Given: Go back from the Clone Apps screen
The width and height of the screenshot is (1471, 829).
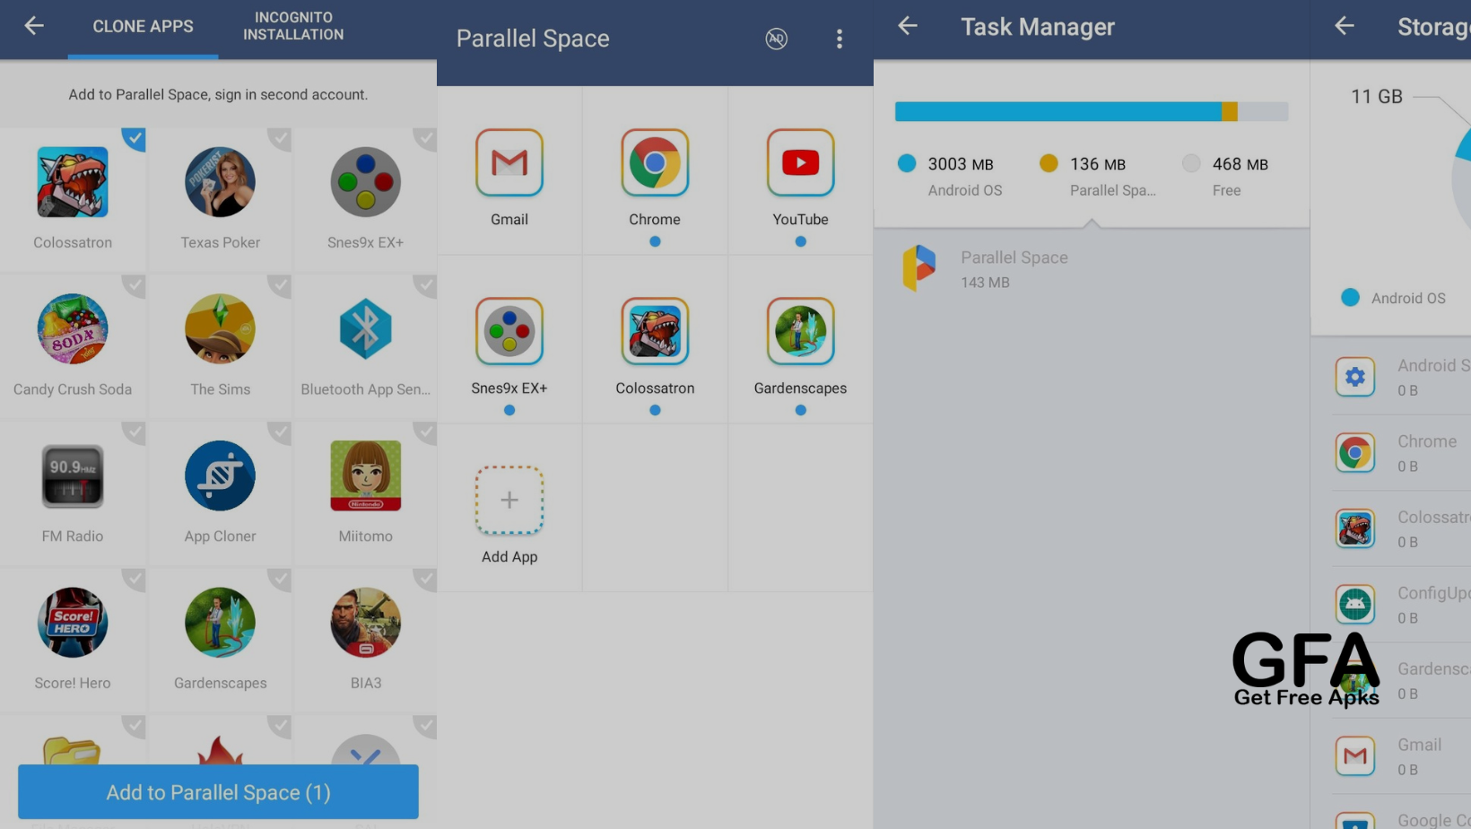Looking at the screenshot, I should click(34, 26).
